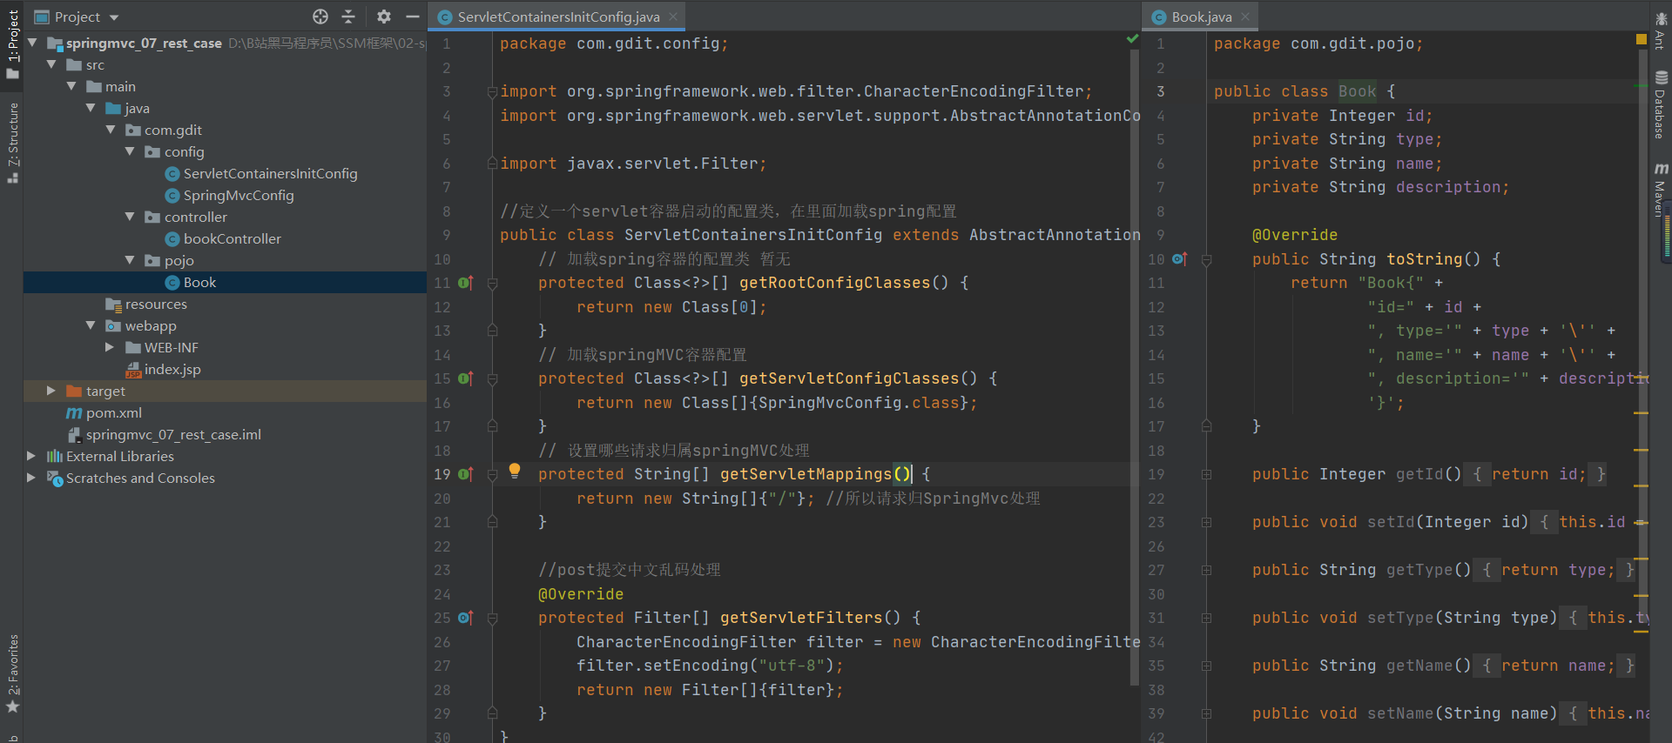Fold getRootConfigClasses method at line 11
Viewport: 1672px width, 743px height.
(493, 283)
